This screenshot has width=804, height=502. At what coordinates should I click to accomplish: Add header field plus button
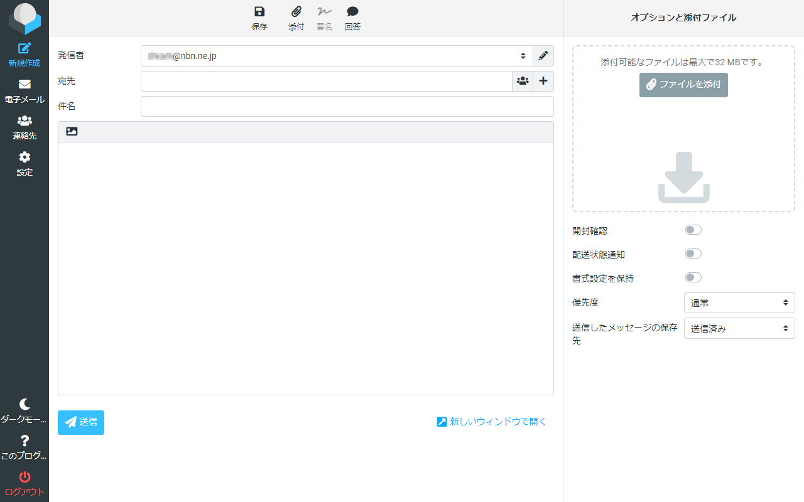tap(543, 81)
